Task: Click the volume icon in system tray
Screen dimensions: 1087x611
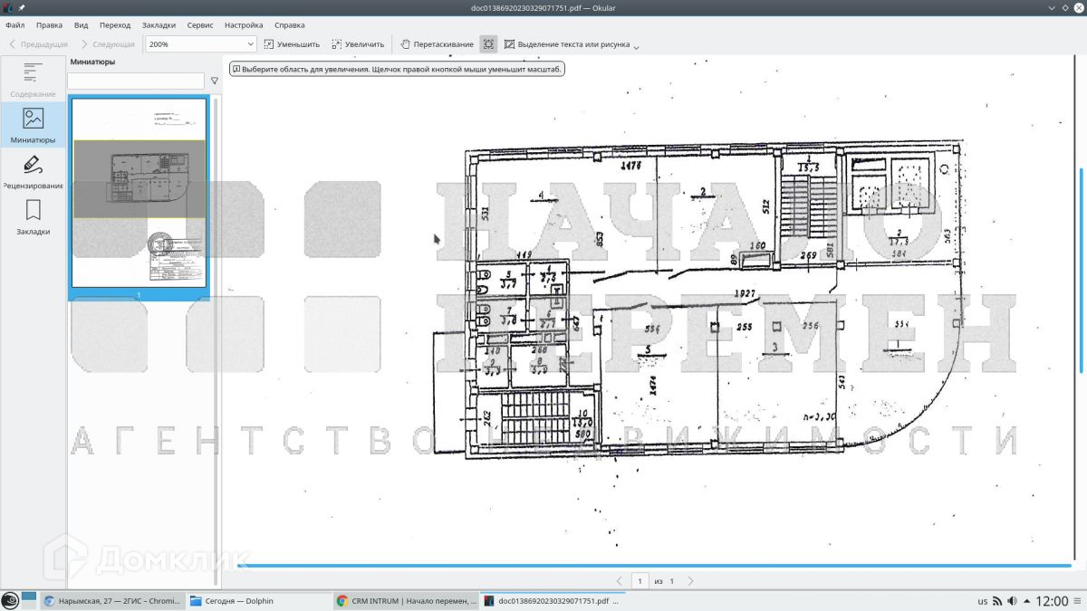Action: point(1013,601)
